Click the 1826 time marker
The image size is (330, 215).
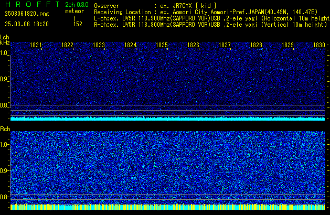click(193, 45)
